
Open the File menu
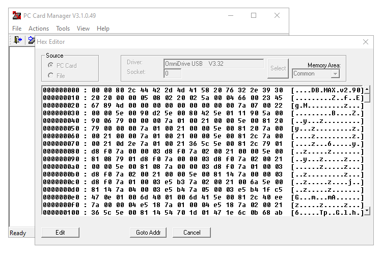coord(17,29)
